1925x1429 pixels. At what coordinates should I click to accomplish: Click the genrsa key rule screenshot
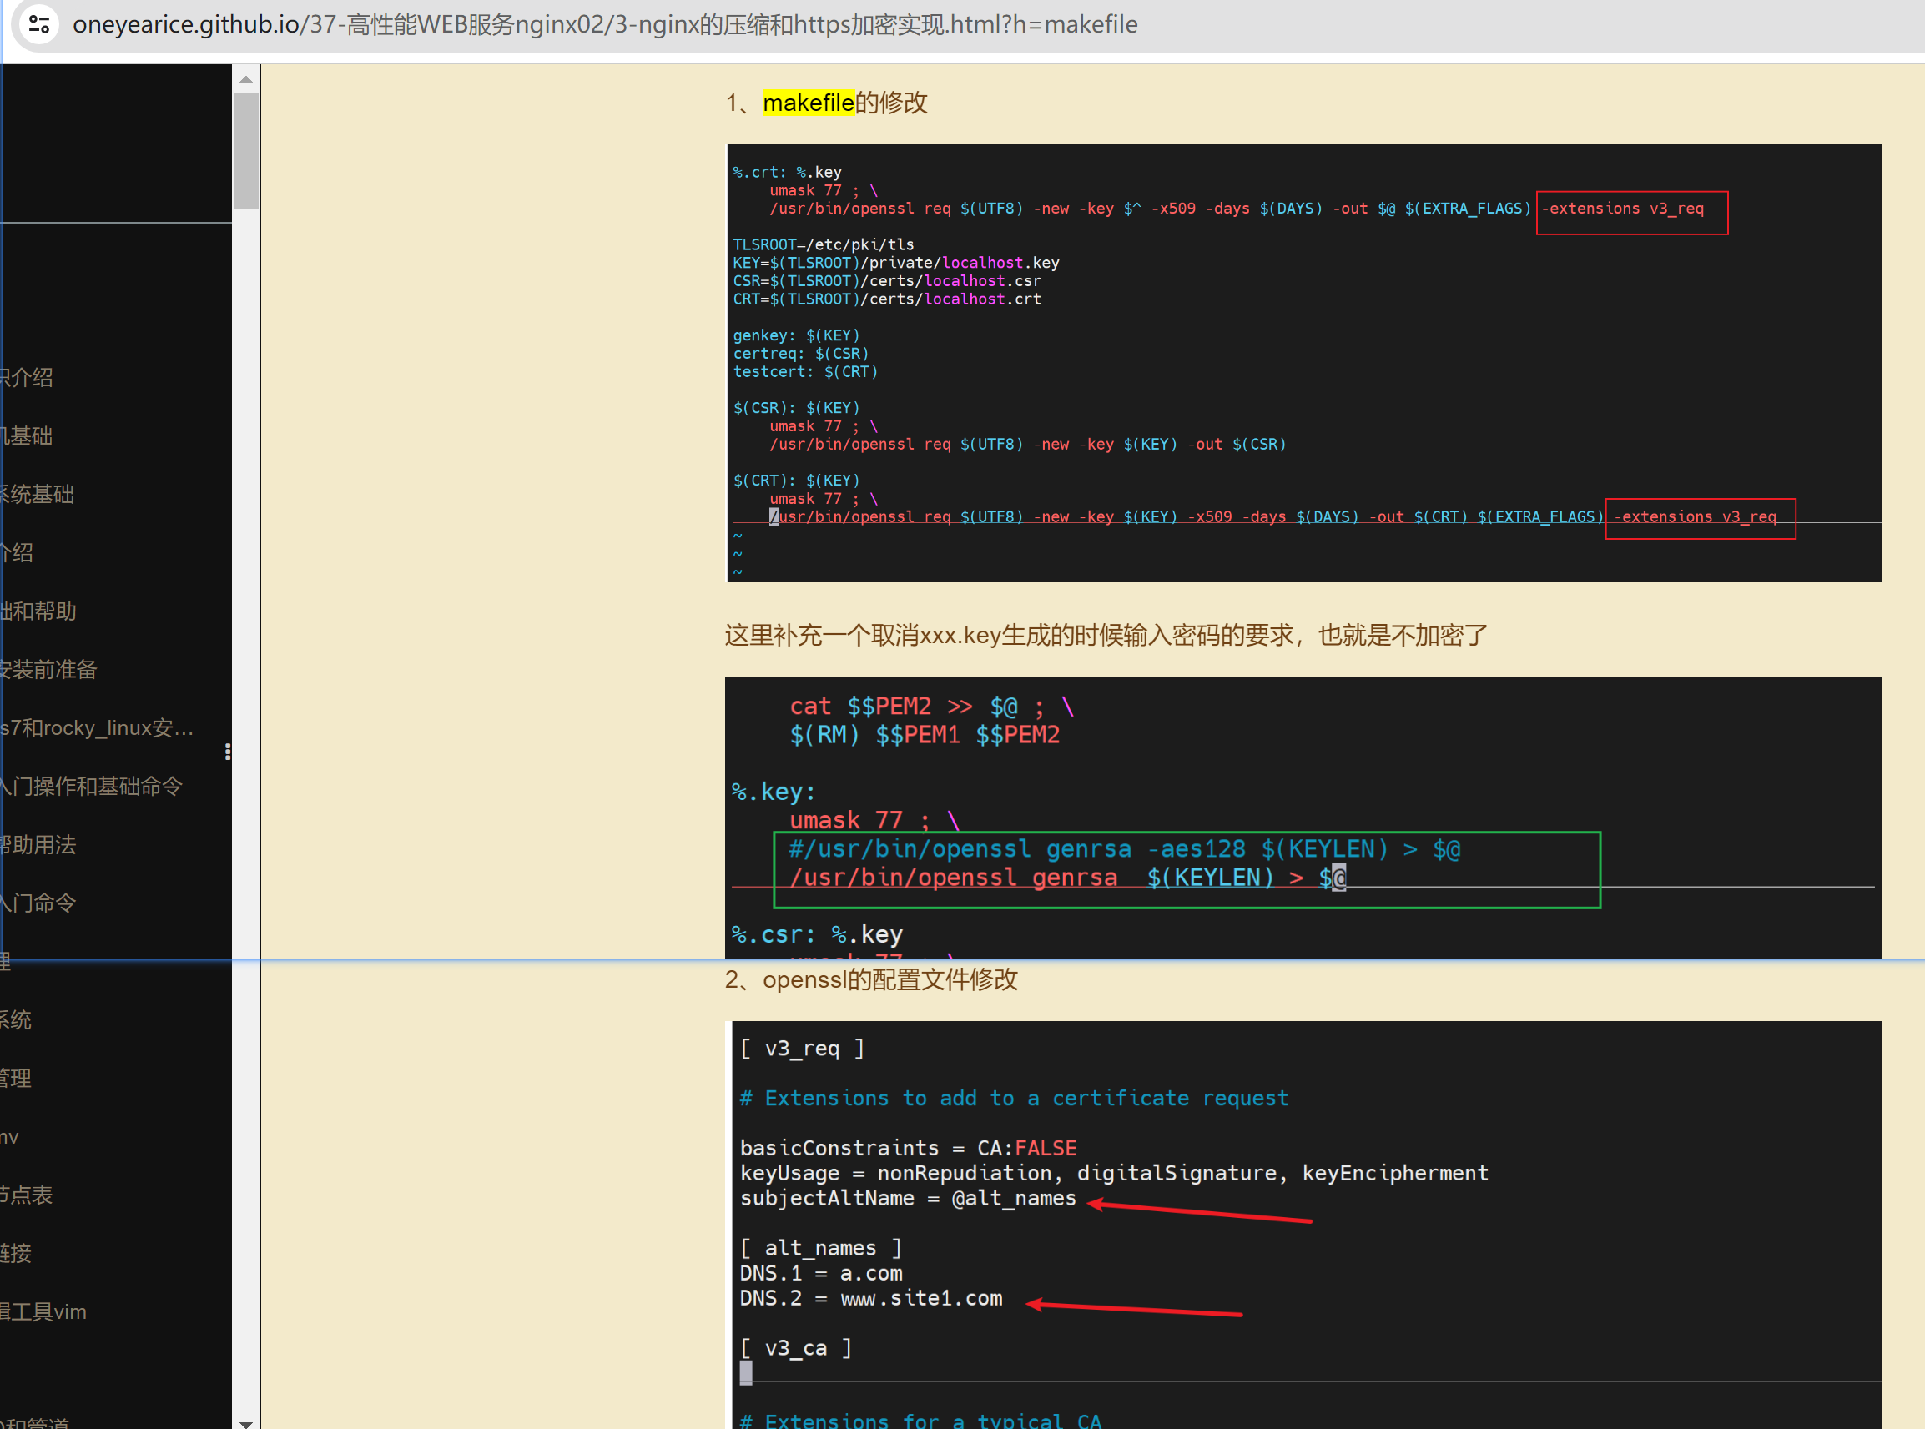tap(1303, 817)
